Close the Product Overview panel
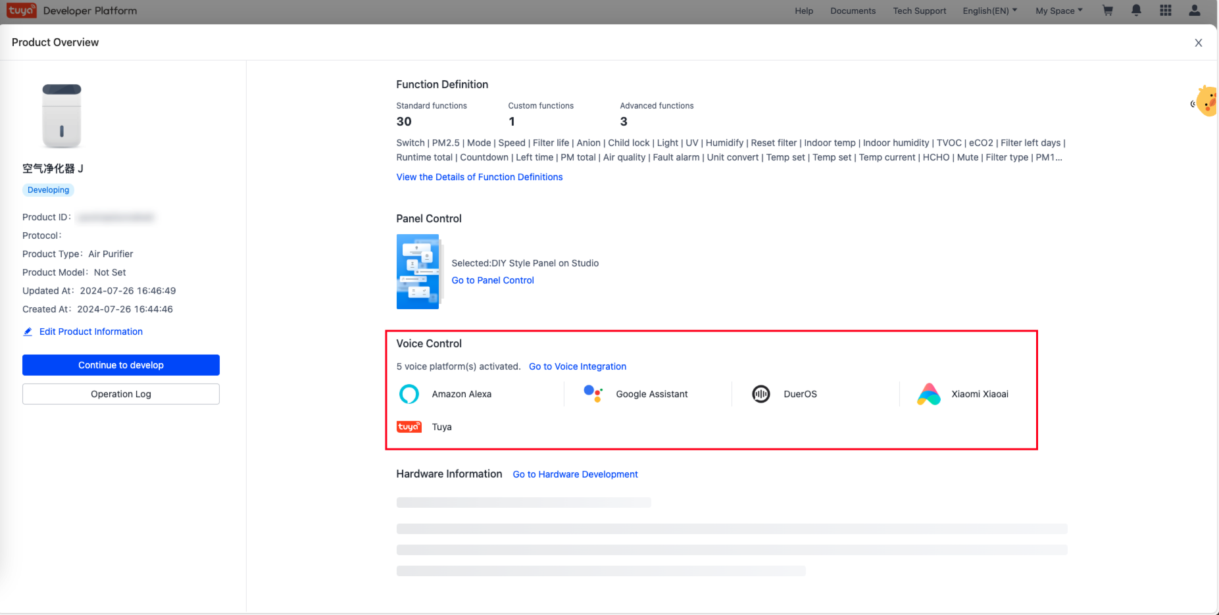 pyautogui.click(x=1198, y=43)
